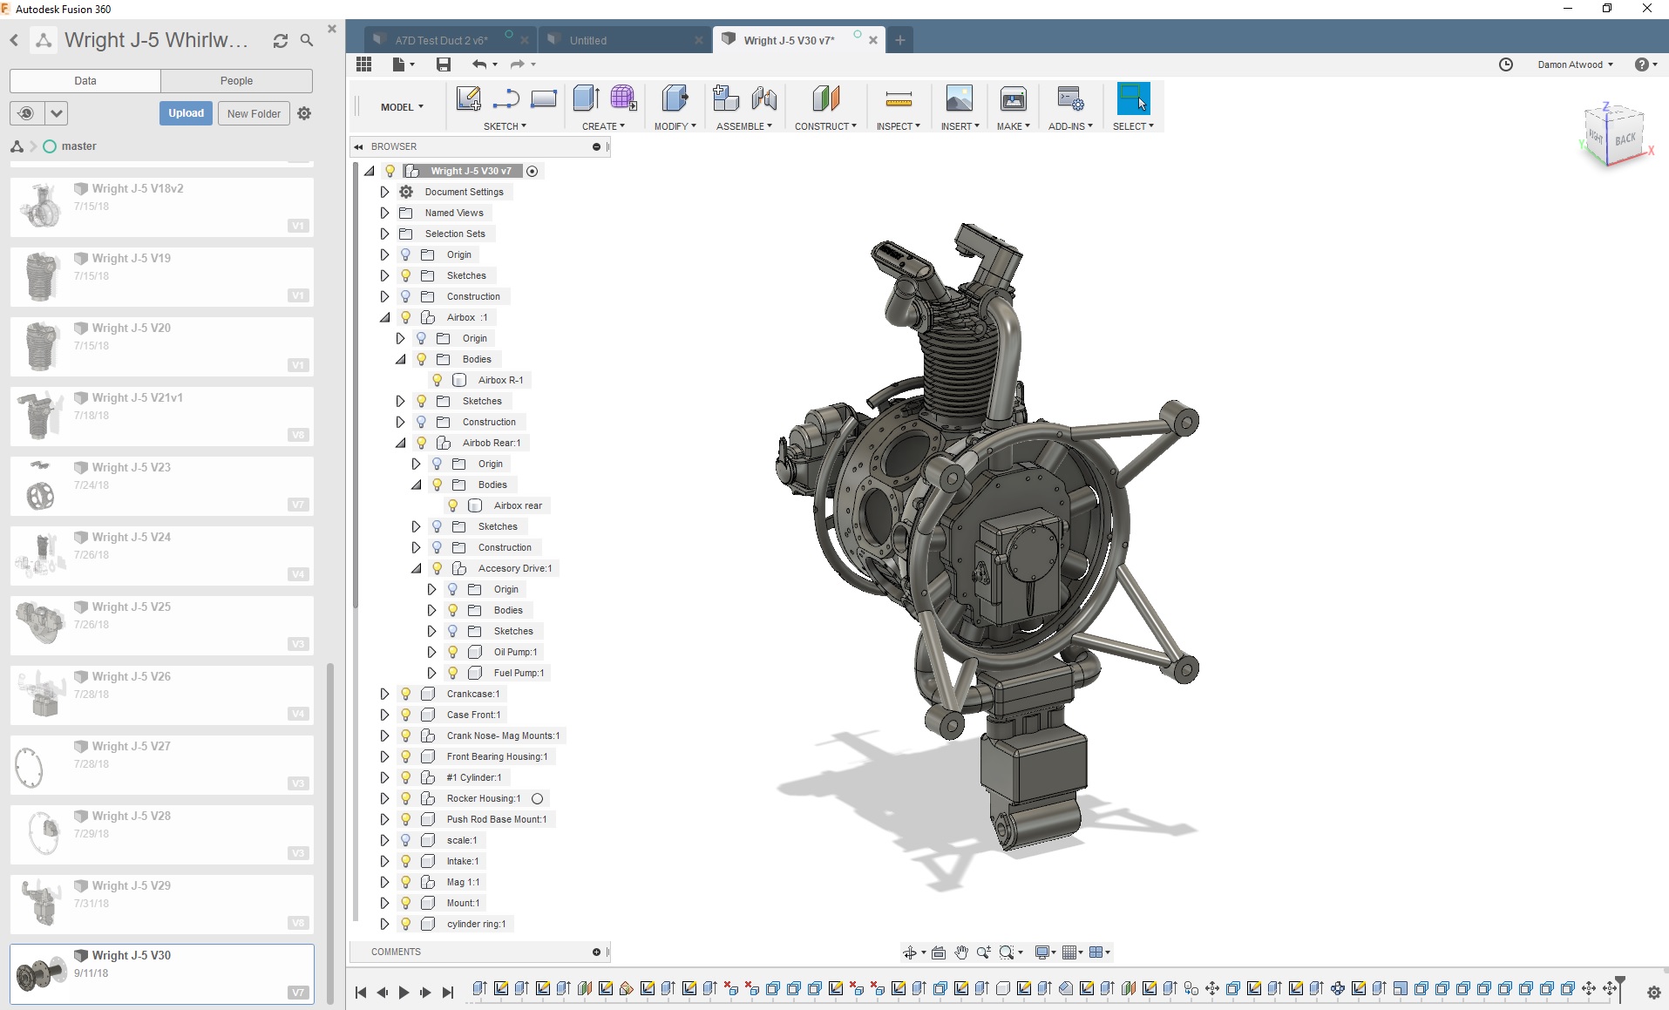Select the Line sketch tool
This screenshot has height=1010, width=1669.
point(505,99)
